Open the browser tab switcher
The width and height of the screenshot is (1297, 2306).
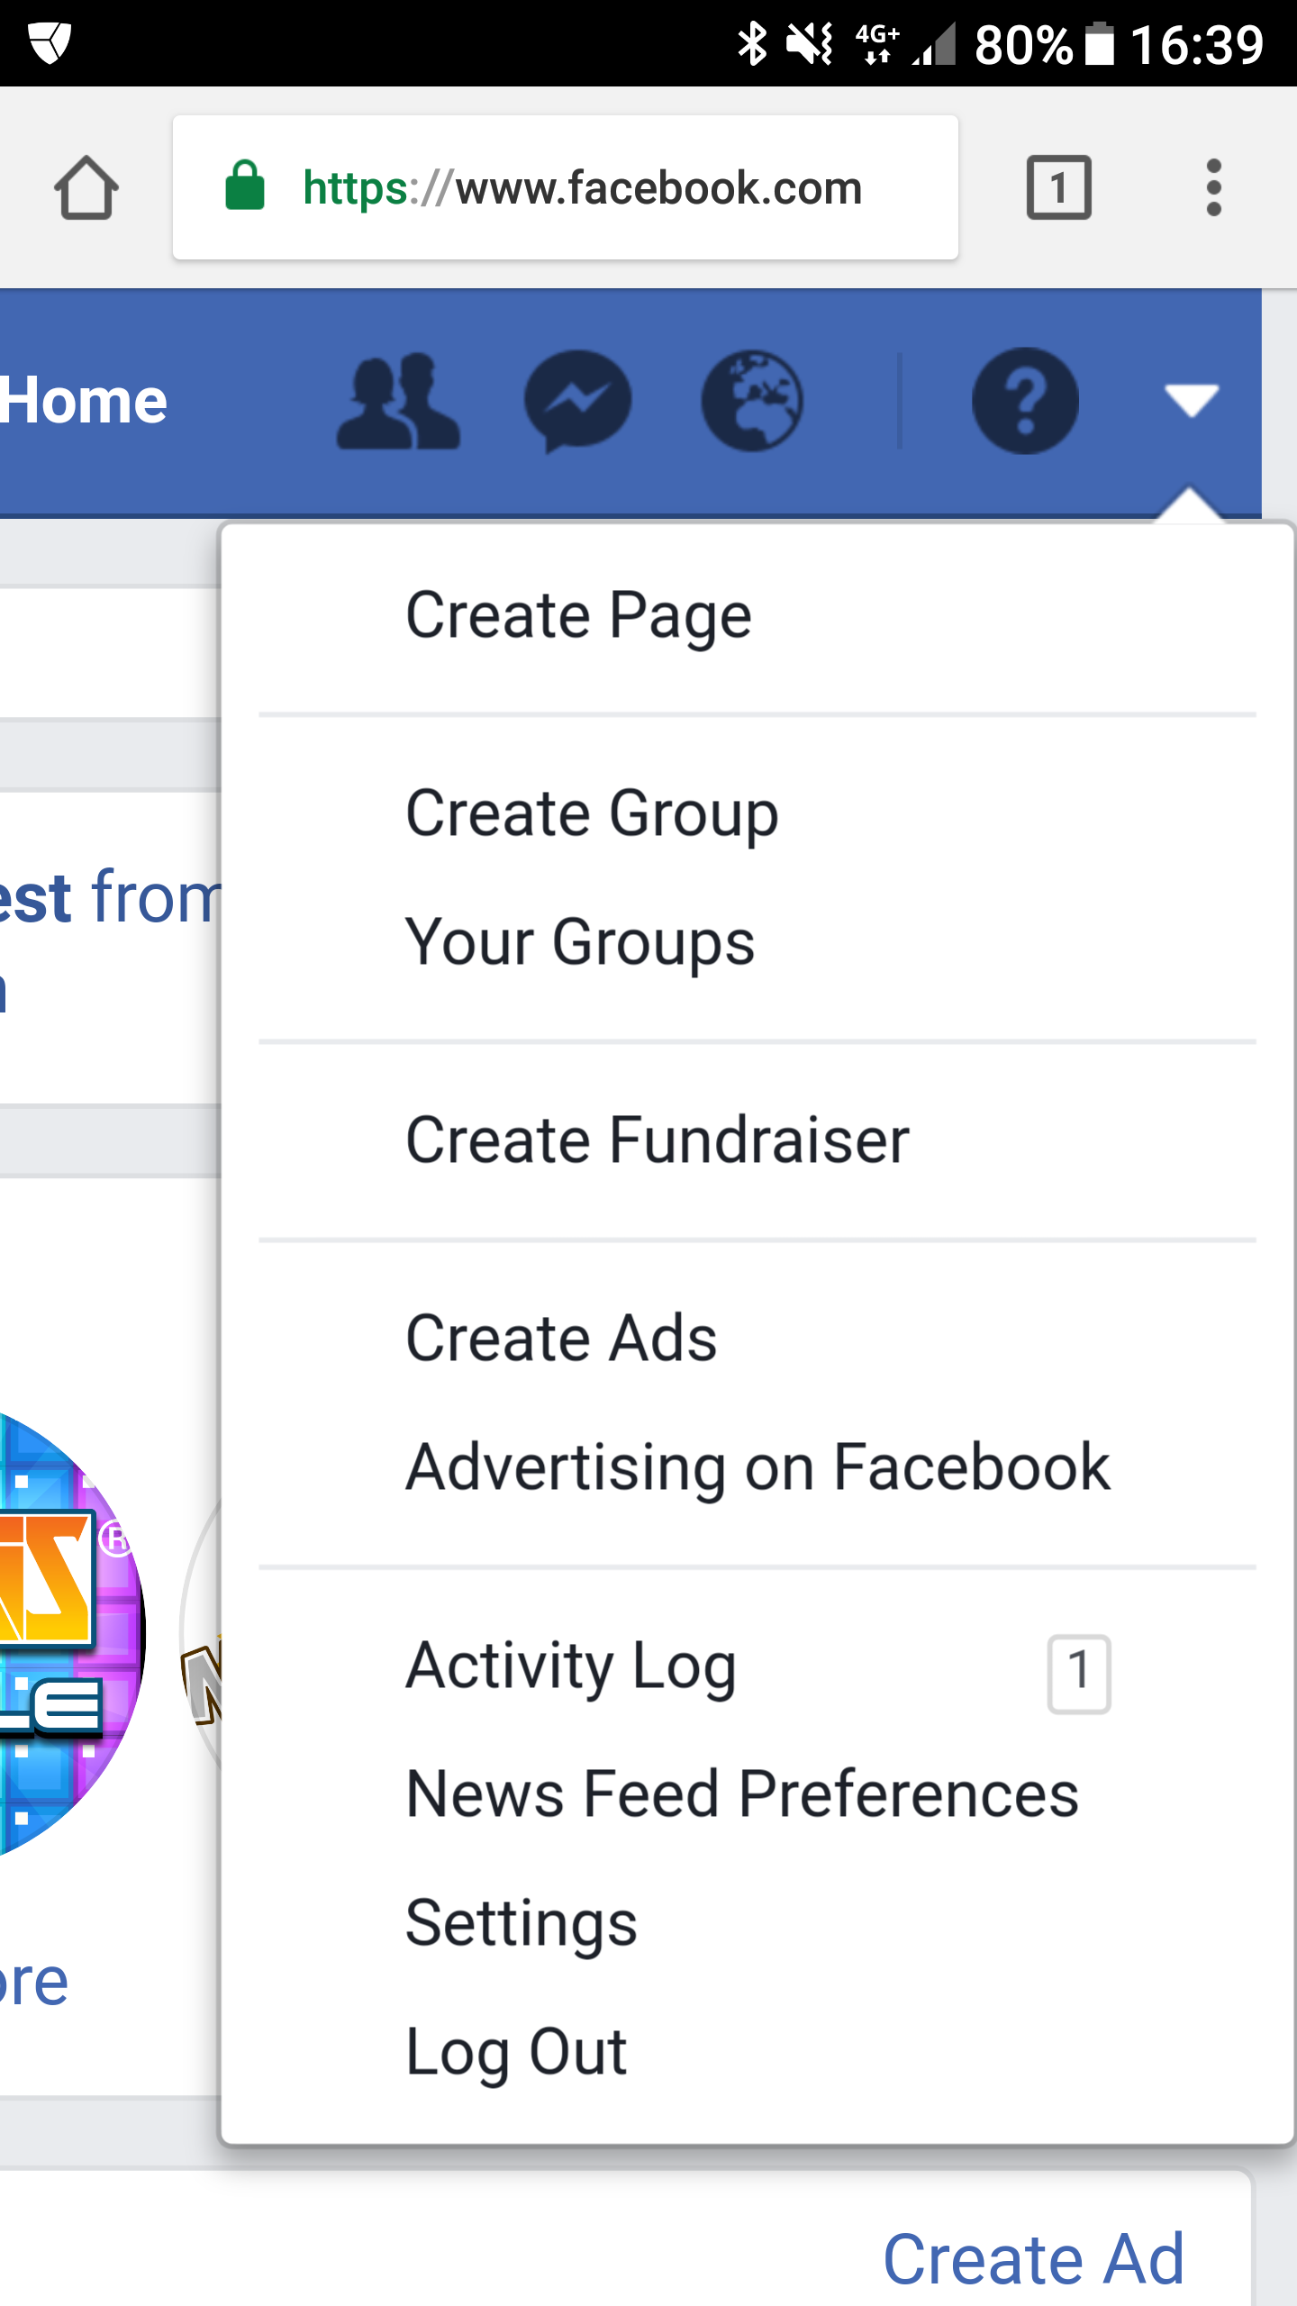(x=1059, y=187)
